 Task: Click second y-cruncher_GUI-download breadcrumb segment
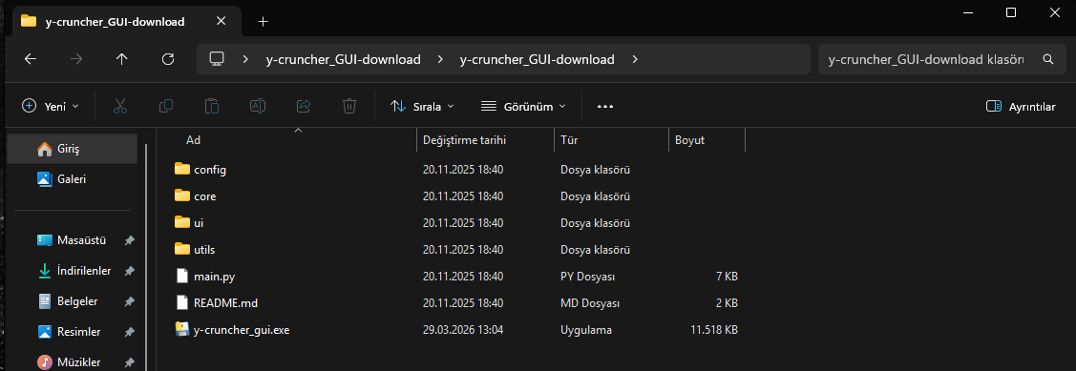tap(537, 60)
